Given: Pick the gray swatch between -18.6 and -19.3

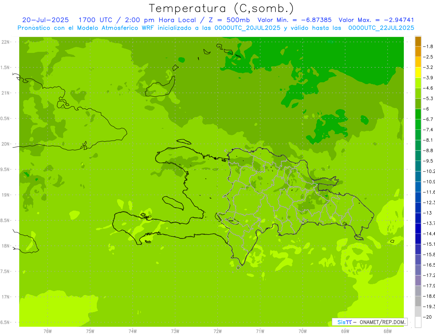Looking at the screenshot, I should (x=418, y=302).
